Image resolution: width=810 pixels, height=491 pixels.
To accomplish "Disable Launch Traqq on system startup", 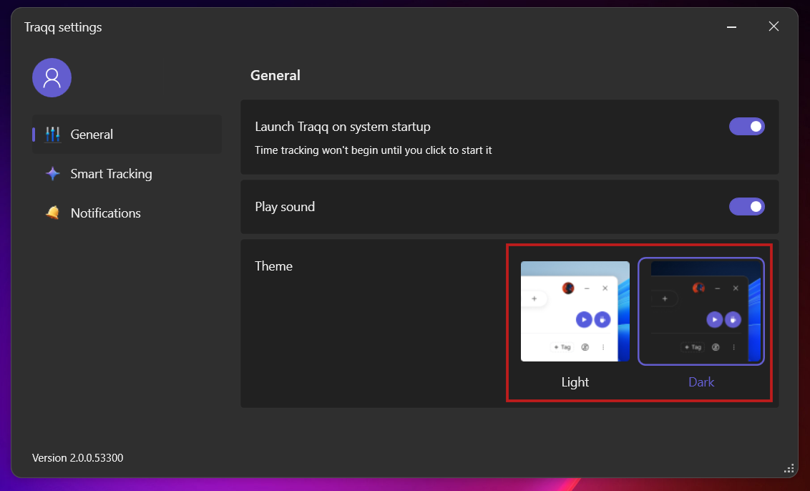I will pos(746,127).
